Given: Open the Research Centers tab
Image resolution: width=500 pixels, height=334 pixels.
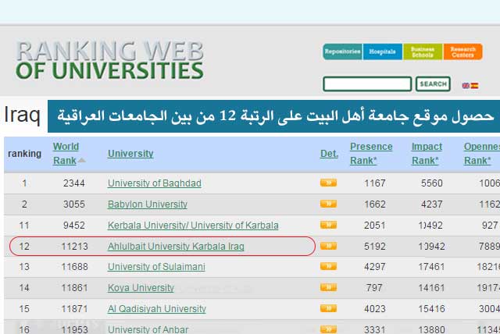Looking at the screenshot, I should 462,52.
